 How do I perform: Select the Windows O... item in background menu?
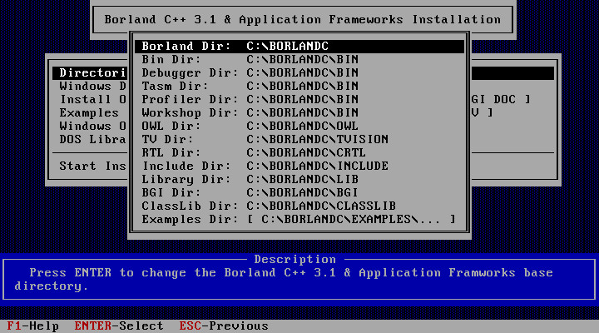[92, 127]
